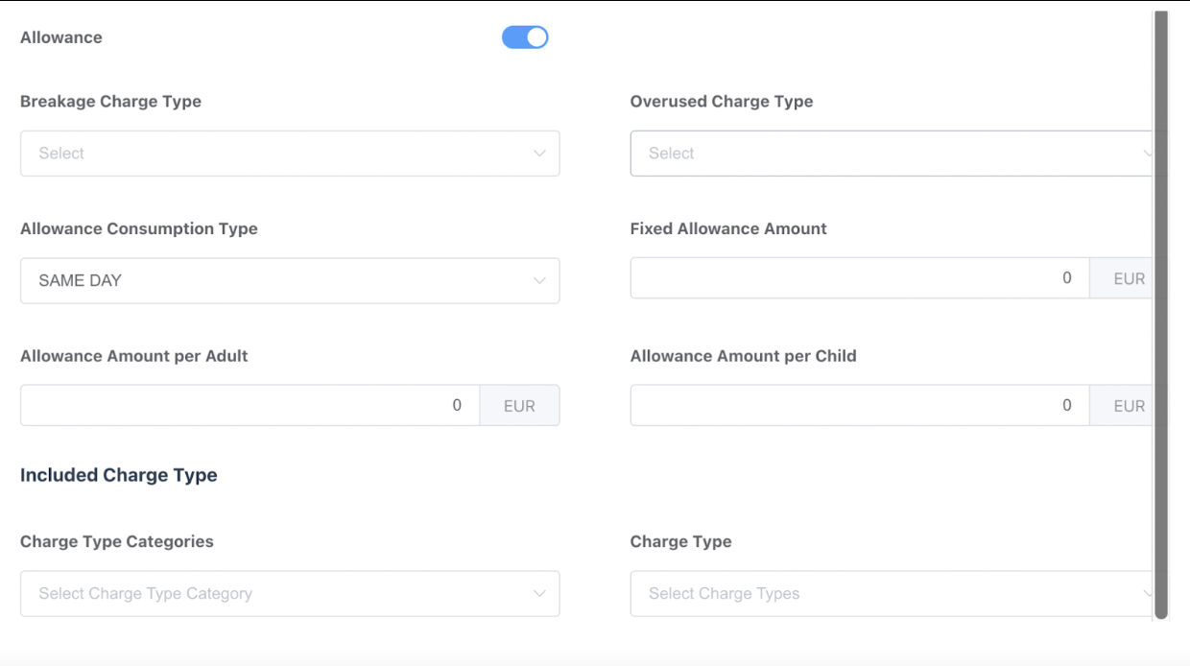Click chevron arrow in Breakage Charge Type
The image size is (1190, 666).
[539, 154]
